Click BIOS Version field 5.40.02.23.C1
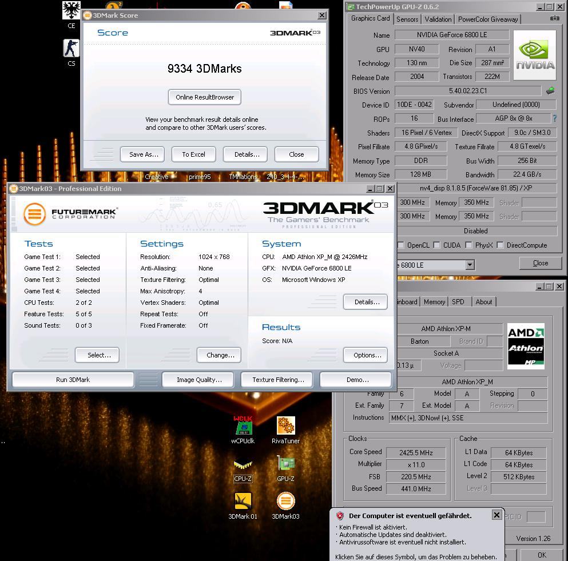The image size is (568, 561). [x=468, y=90]
